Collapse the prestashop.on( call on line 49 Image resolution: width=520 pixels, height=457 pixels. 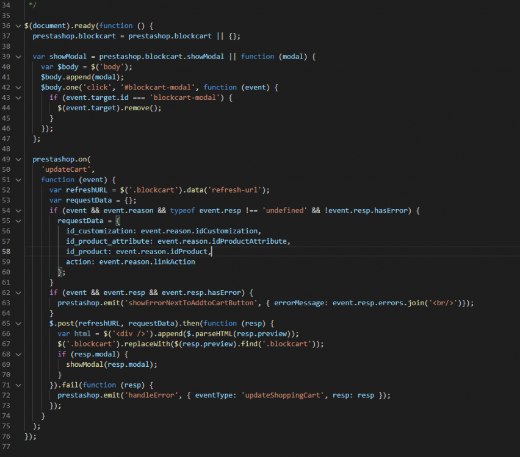(x=18, y=159)
